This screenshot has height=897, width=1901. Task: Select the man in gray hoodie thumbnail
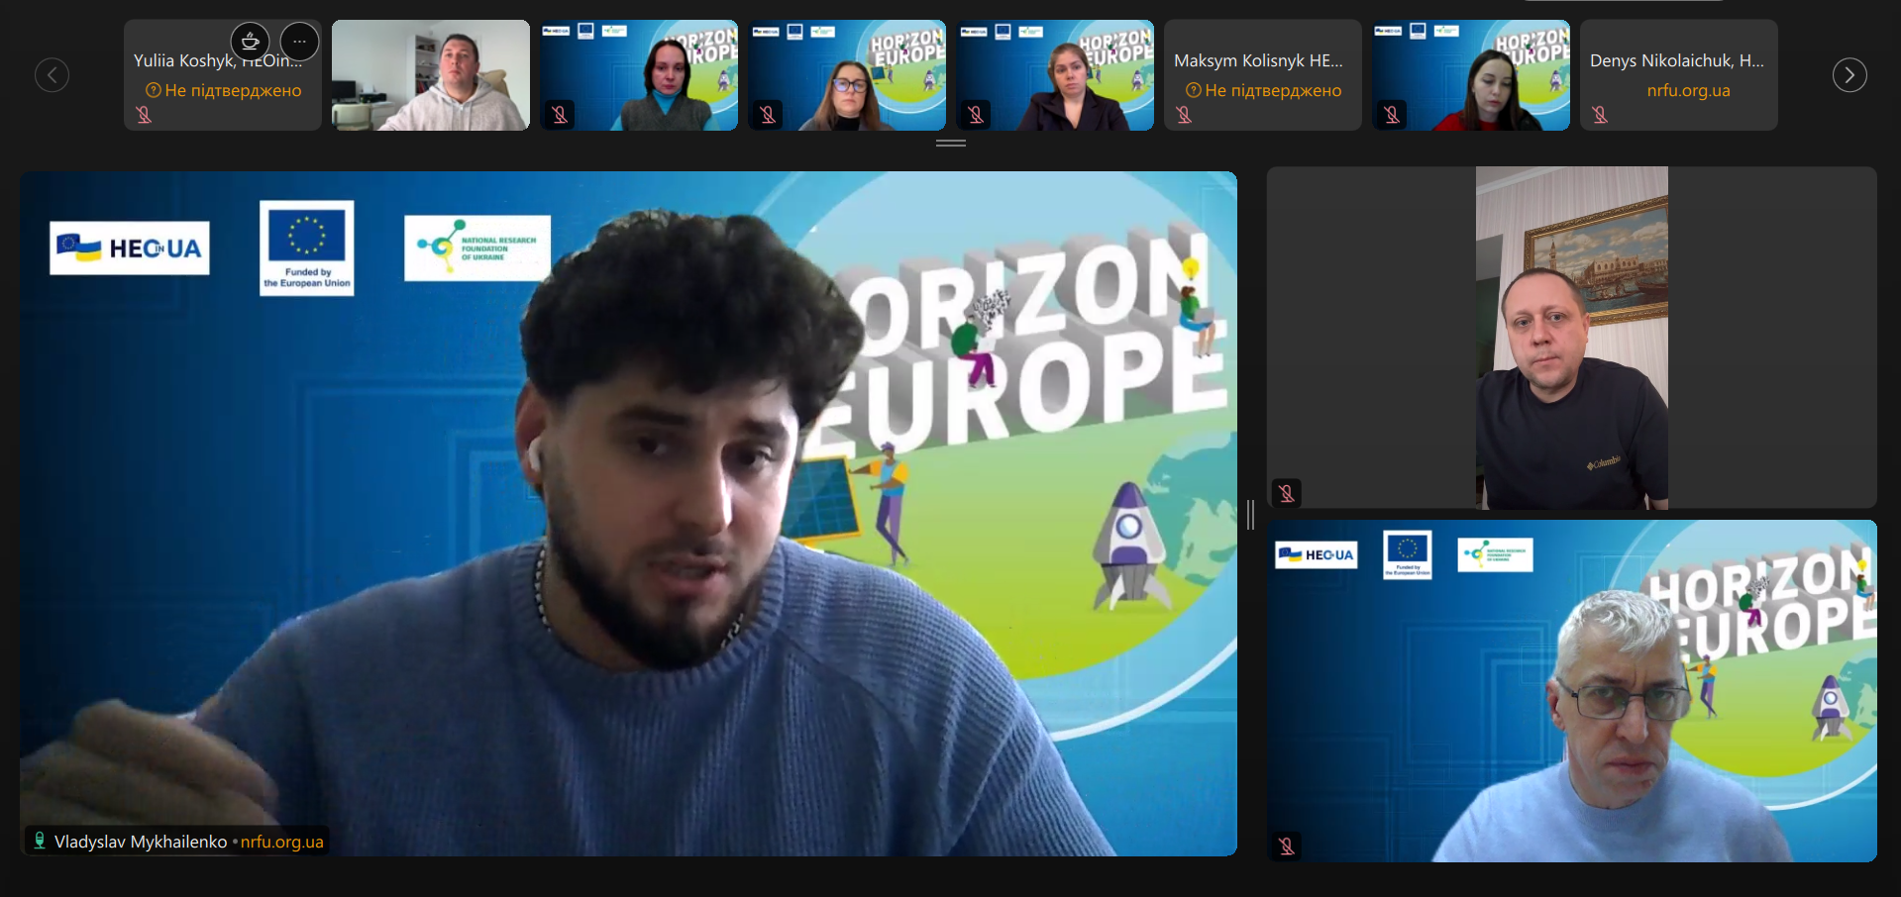pos(431,75)
